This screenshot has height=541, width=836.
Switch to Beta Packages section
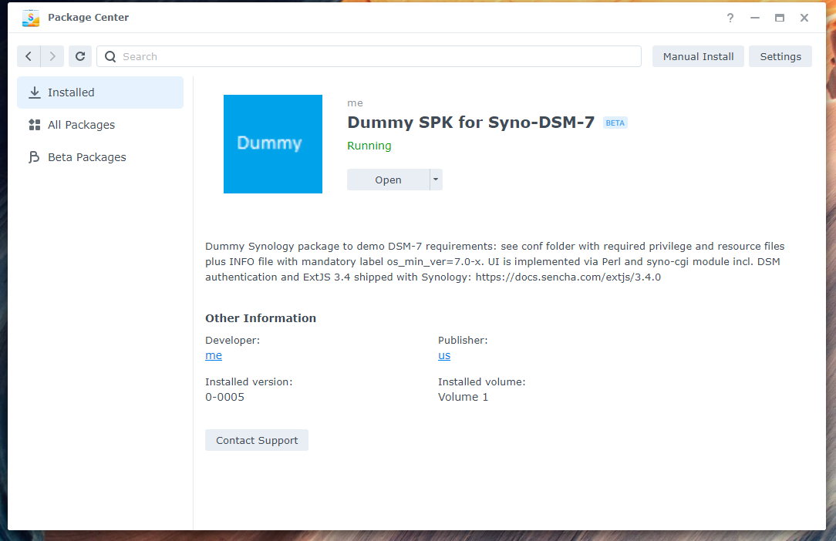tap(100, 157)
